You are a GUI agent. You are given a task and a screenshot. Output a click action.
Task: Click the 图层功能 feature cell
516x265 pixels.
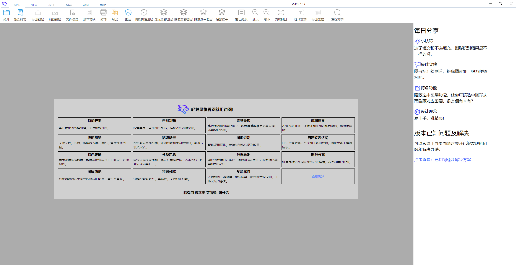pyautogui.click(x=95, y=176)
